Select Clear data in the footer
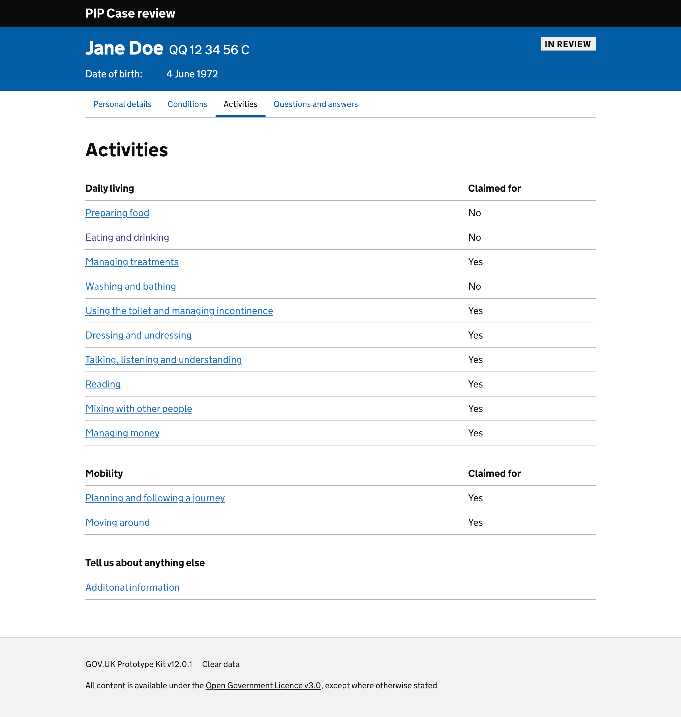This screenshot has height=717, width=681. [221, 664]
